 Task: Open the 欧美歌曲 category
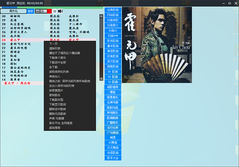113,56
